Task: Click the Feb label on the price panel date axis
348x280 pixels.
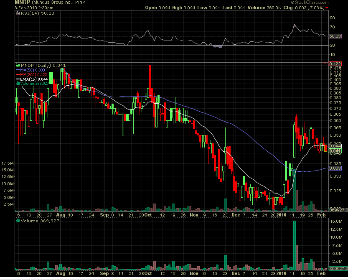Action: coord(321,215)
